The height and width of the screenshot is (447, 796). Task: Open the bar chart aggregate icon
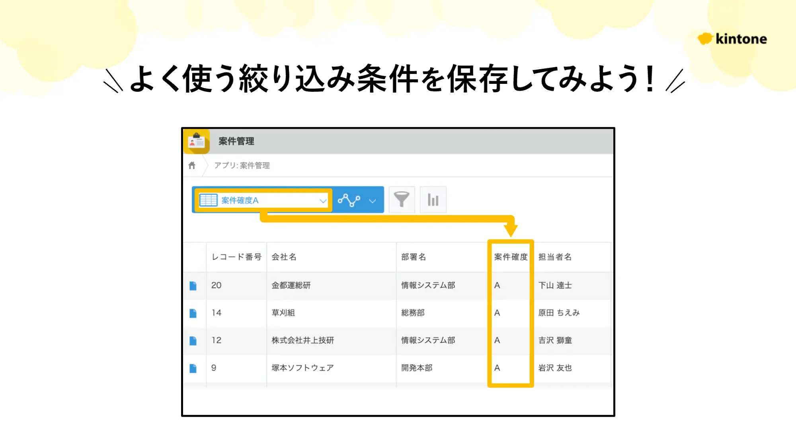(x=433, y=199)
